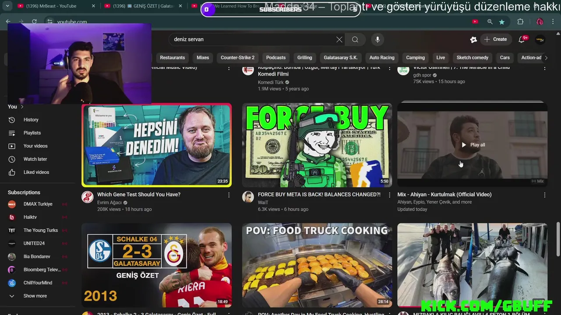Open the FORCE BUY META IS BACK title
Viewport: 561px width, 315px height.
pos(319,195)
